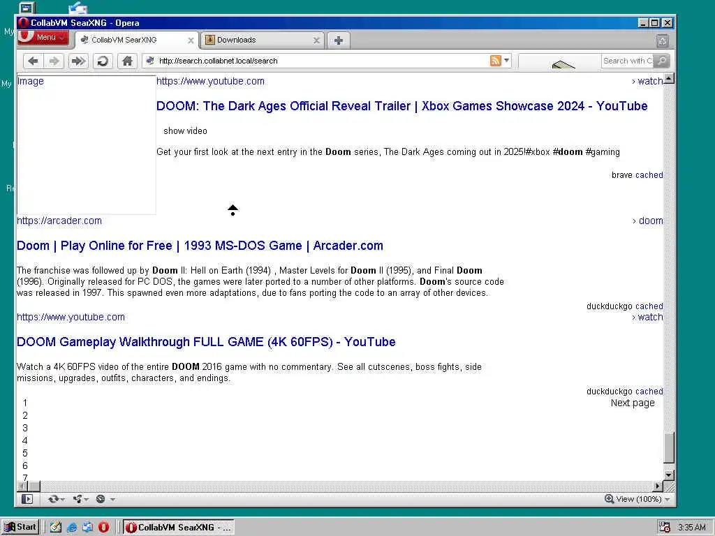The height and width of the screenshot is (536, 715).
Task: Click the vertical scrollbar thumb
Action: click(x=668, y=447)
